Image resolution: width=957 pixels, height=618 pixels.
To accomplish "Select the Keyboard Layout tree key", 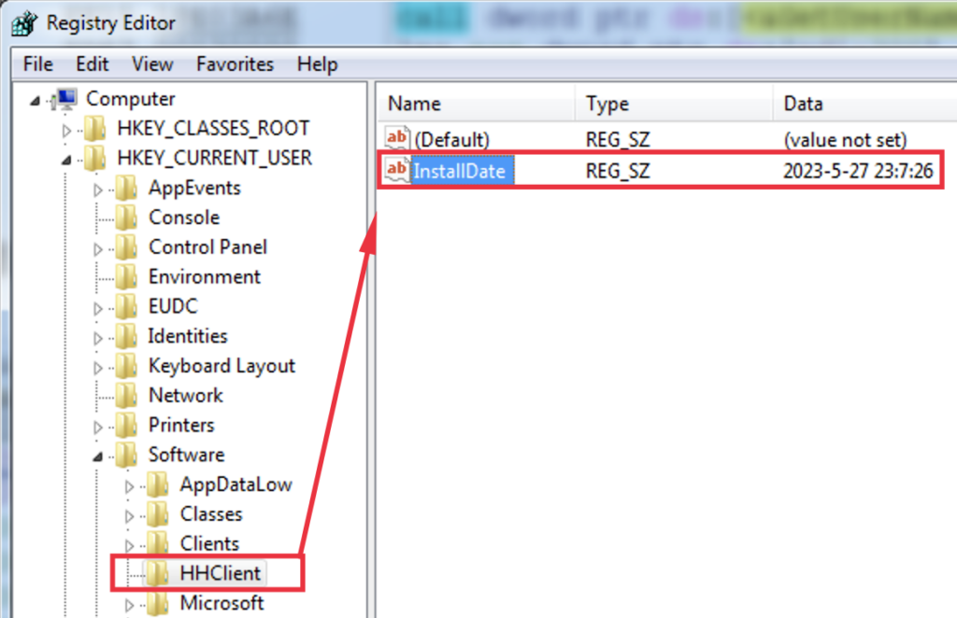I will click(x=221, y=365).
